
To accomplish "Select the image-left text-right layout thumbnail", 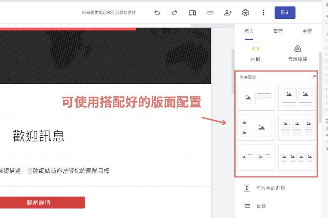I will (x=256, y=97).
